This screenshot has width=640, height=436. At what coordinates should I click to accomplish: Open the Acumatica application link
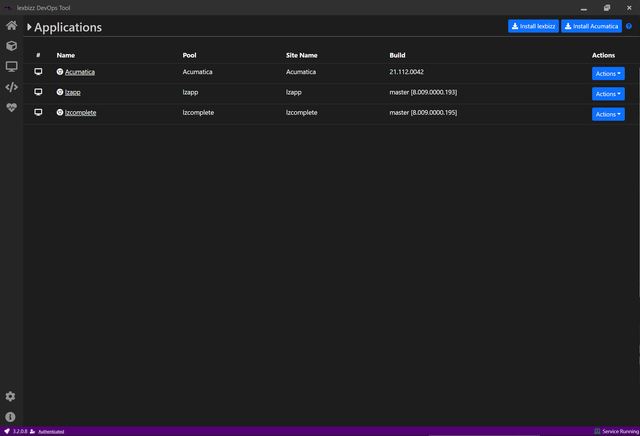point(80,72)
